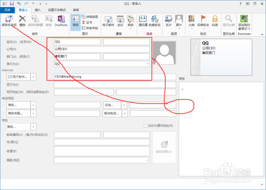The width and height of the screenshot is (266, 190).
Task: Click the email field CEO@hiadmin.org
Action: tap(115, 77)
